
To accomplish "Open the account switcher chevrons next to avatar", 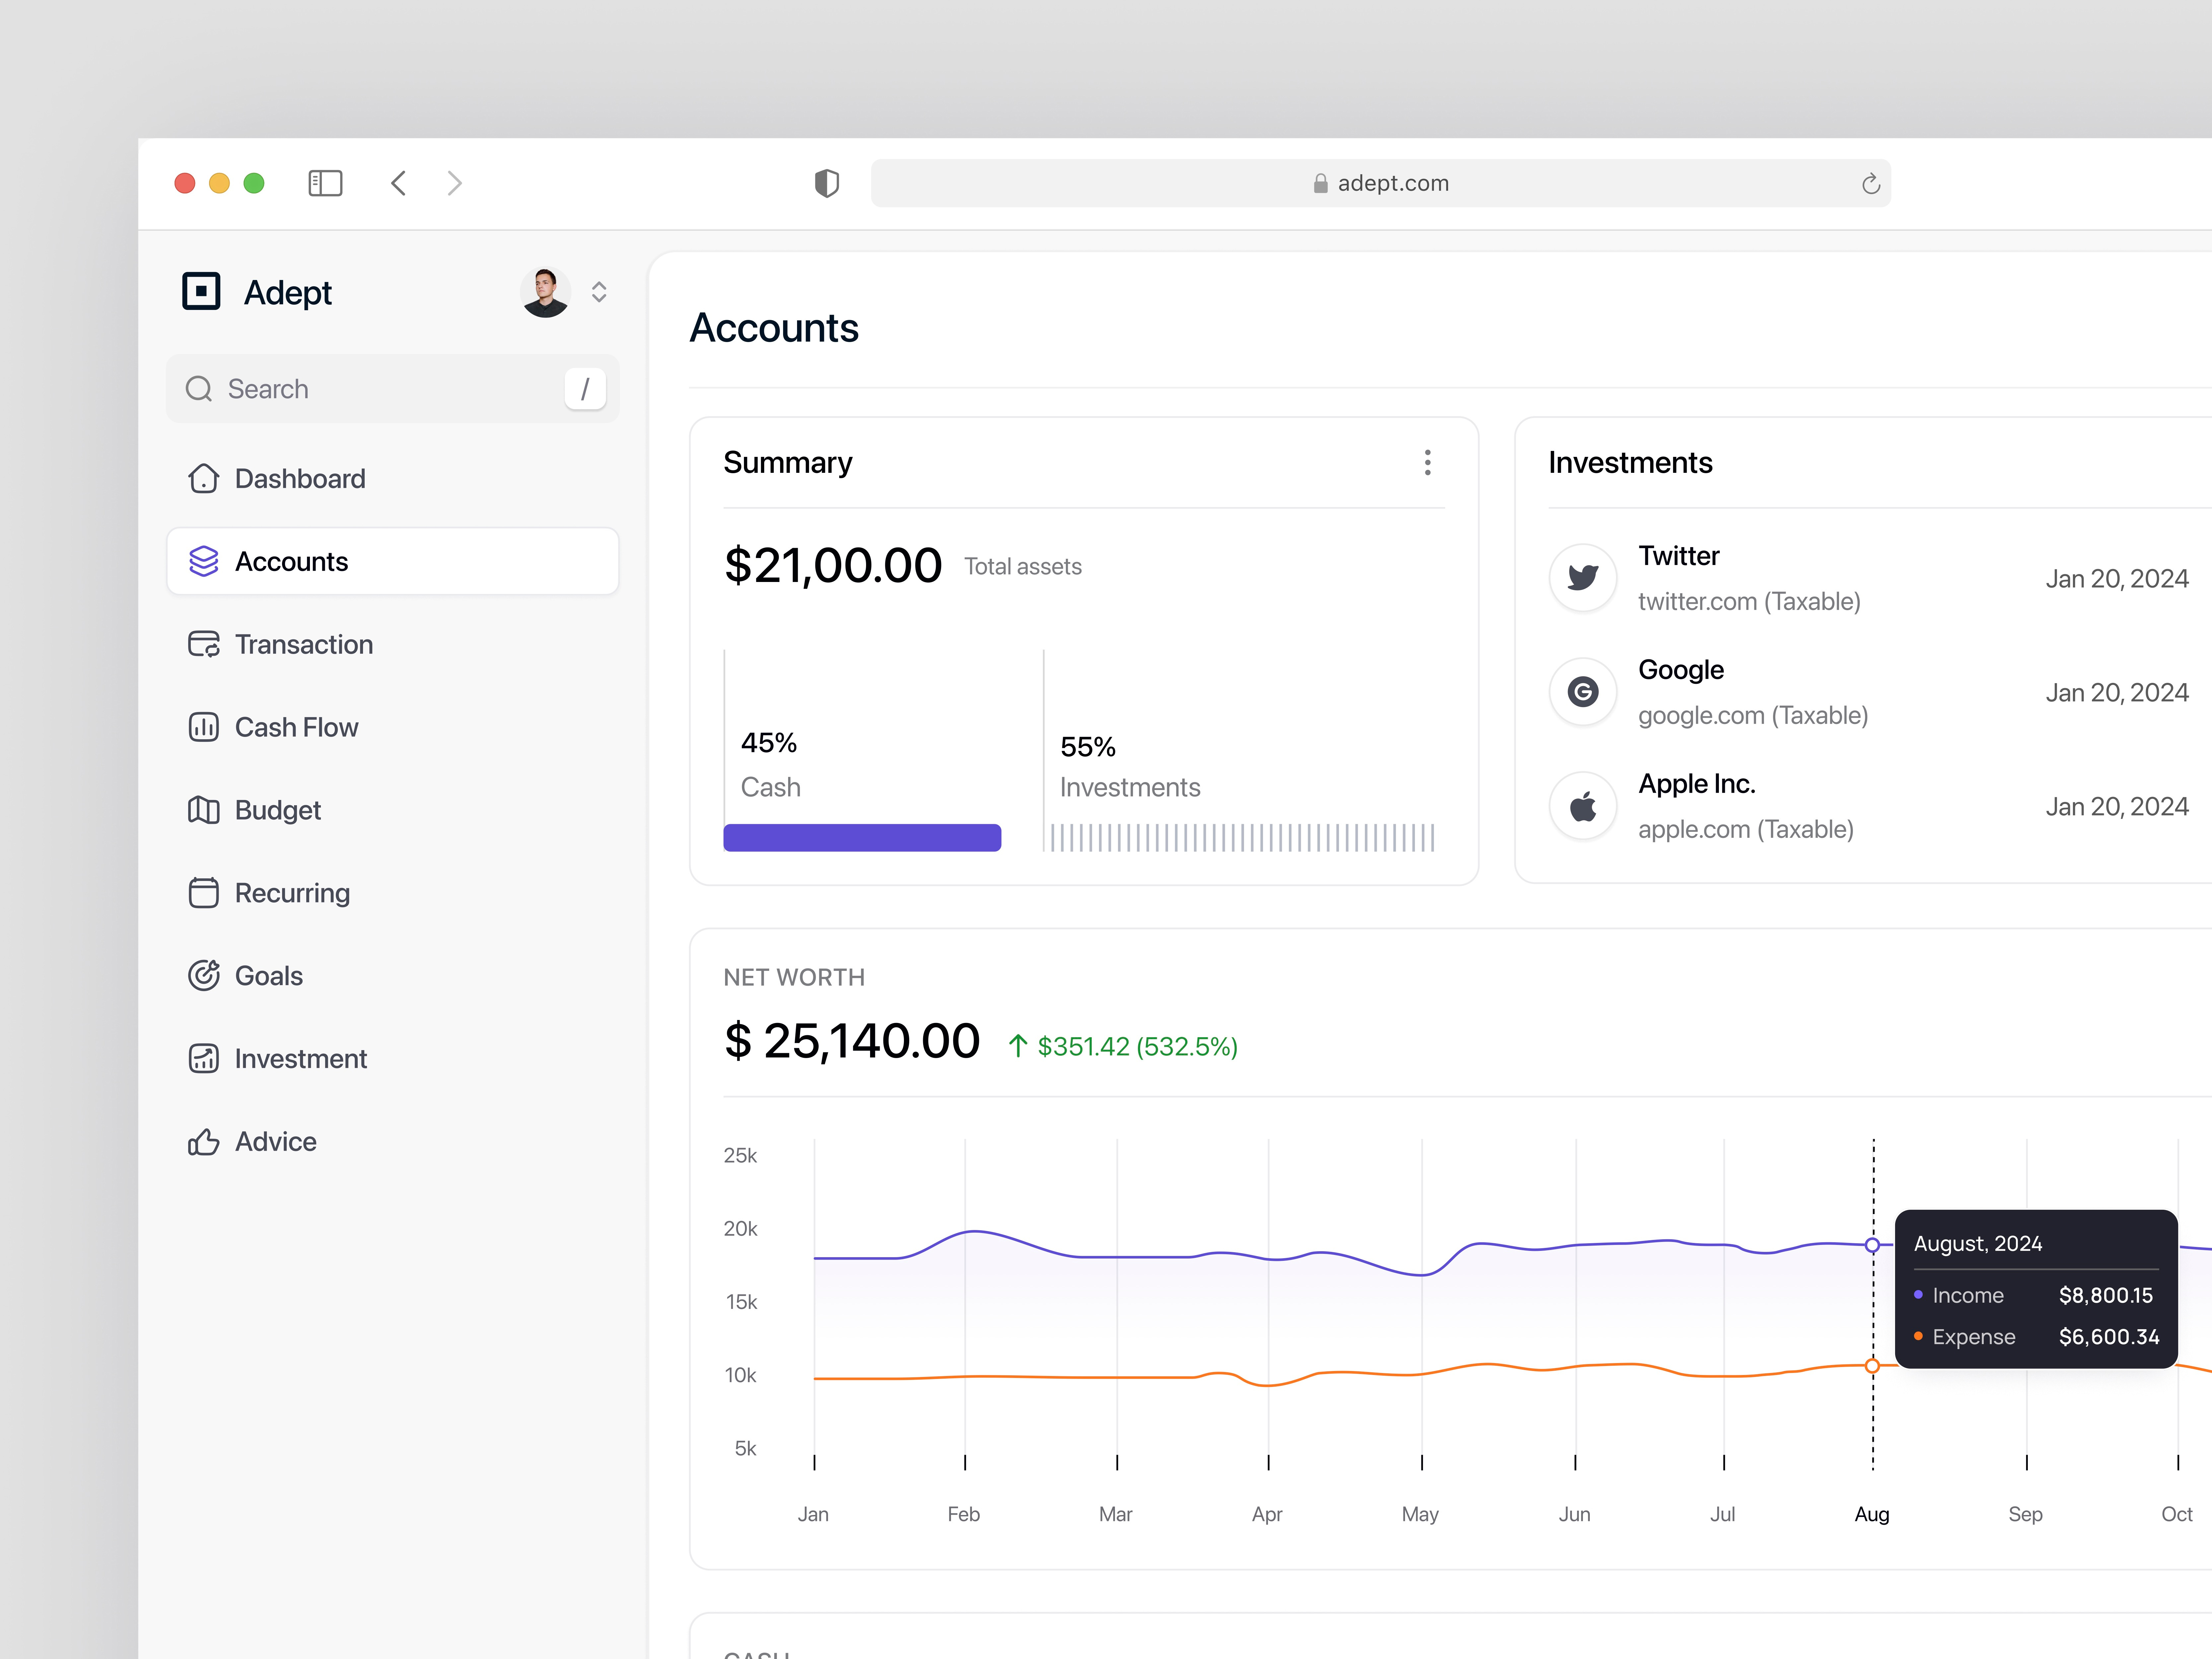I will pyautogui.click(x=599, y=292).
